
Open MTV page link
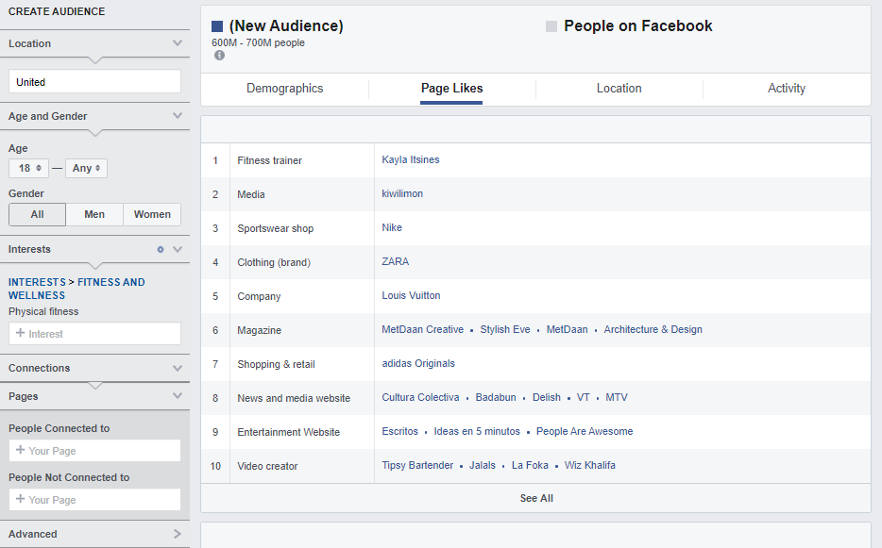pos(617,397)
